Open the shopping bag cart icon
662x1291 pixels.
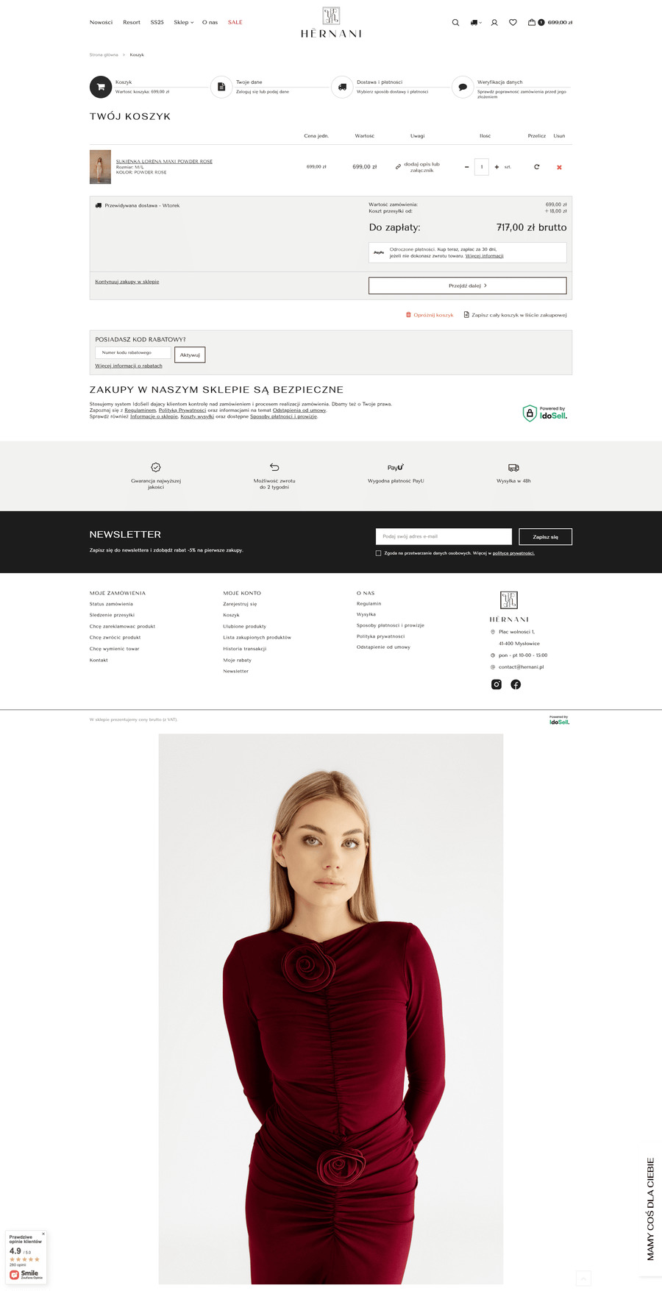click(x=532, y=22)
